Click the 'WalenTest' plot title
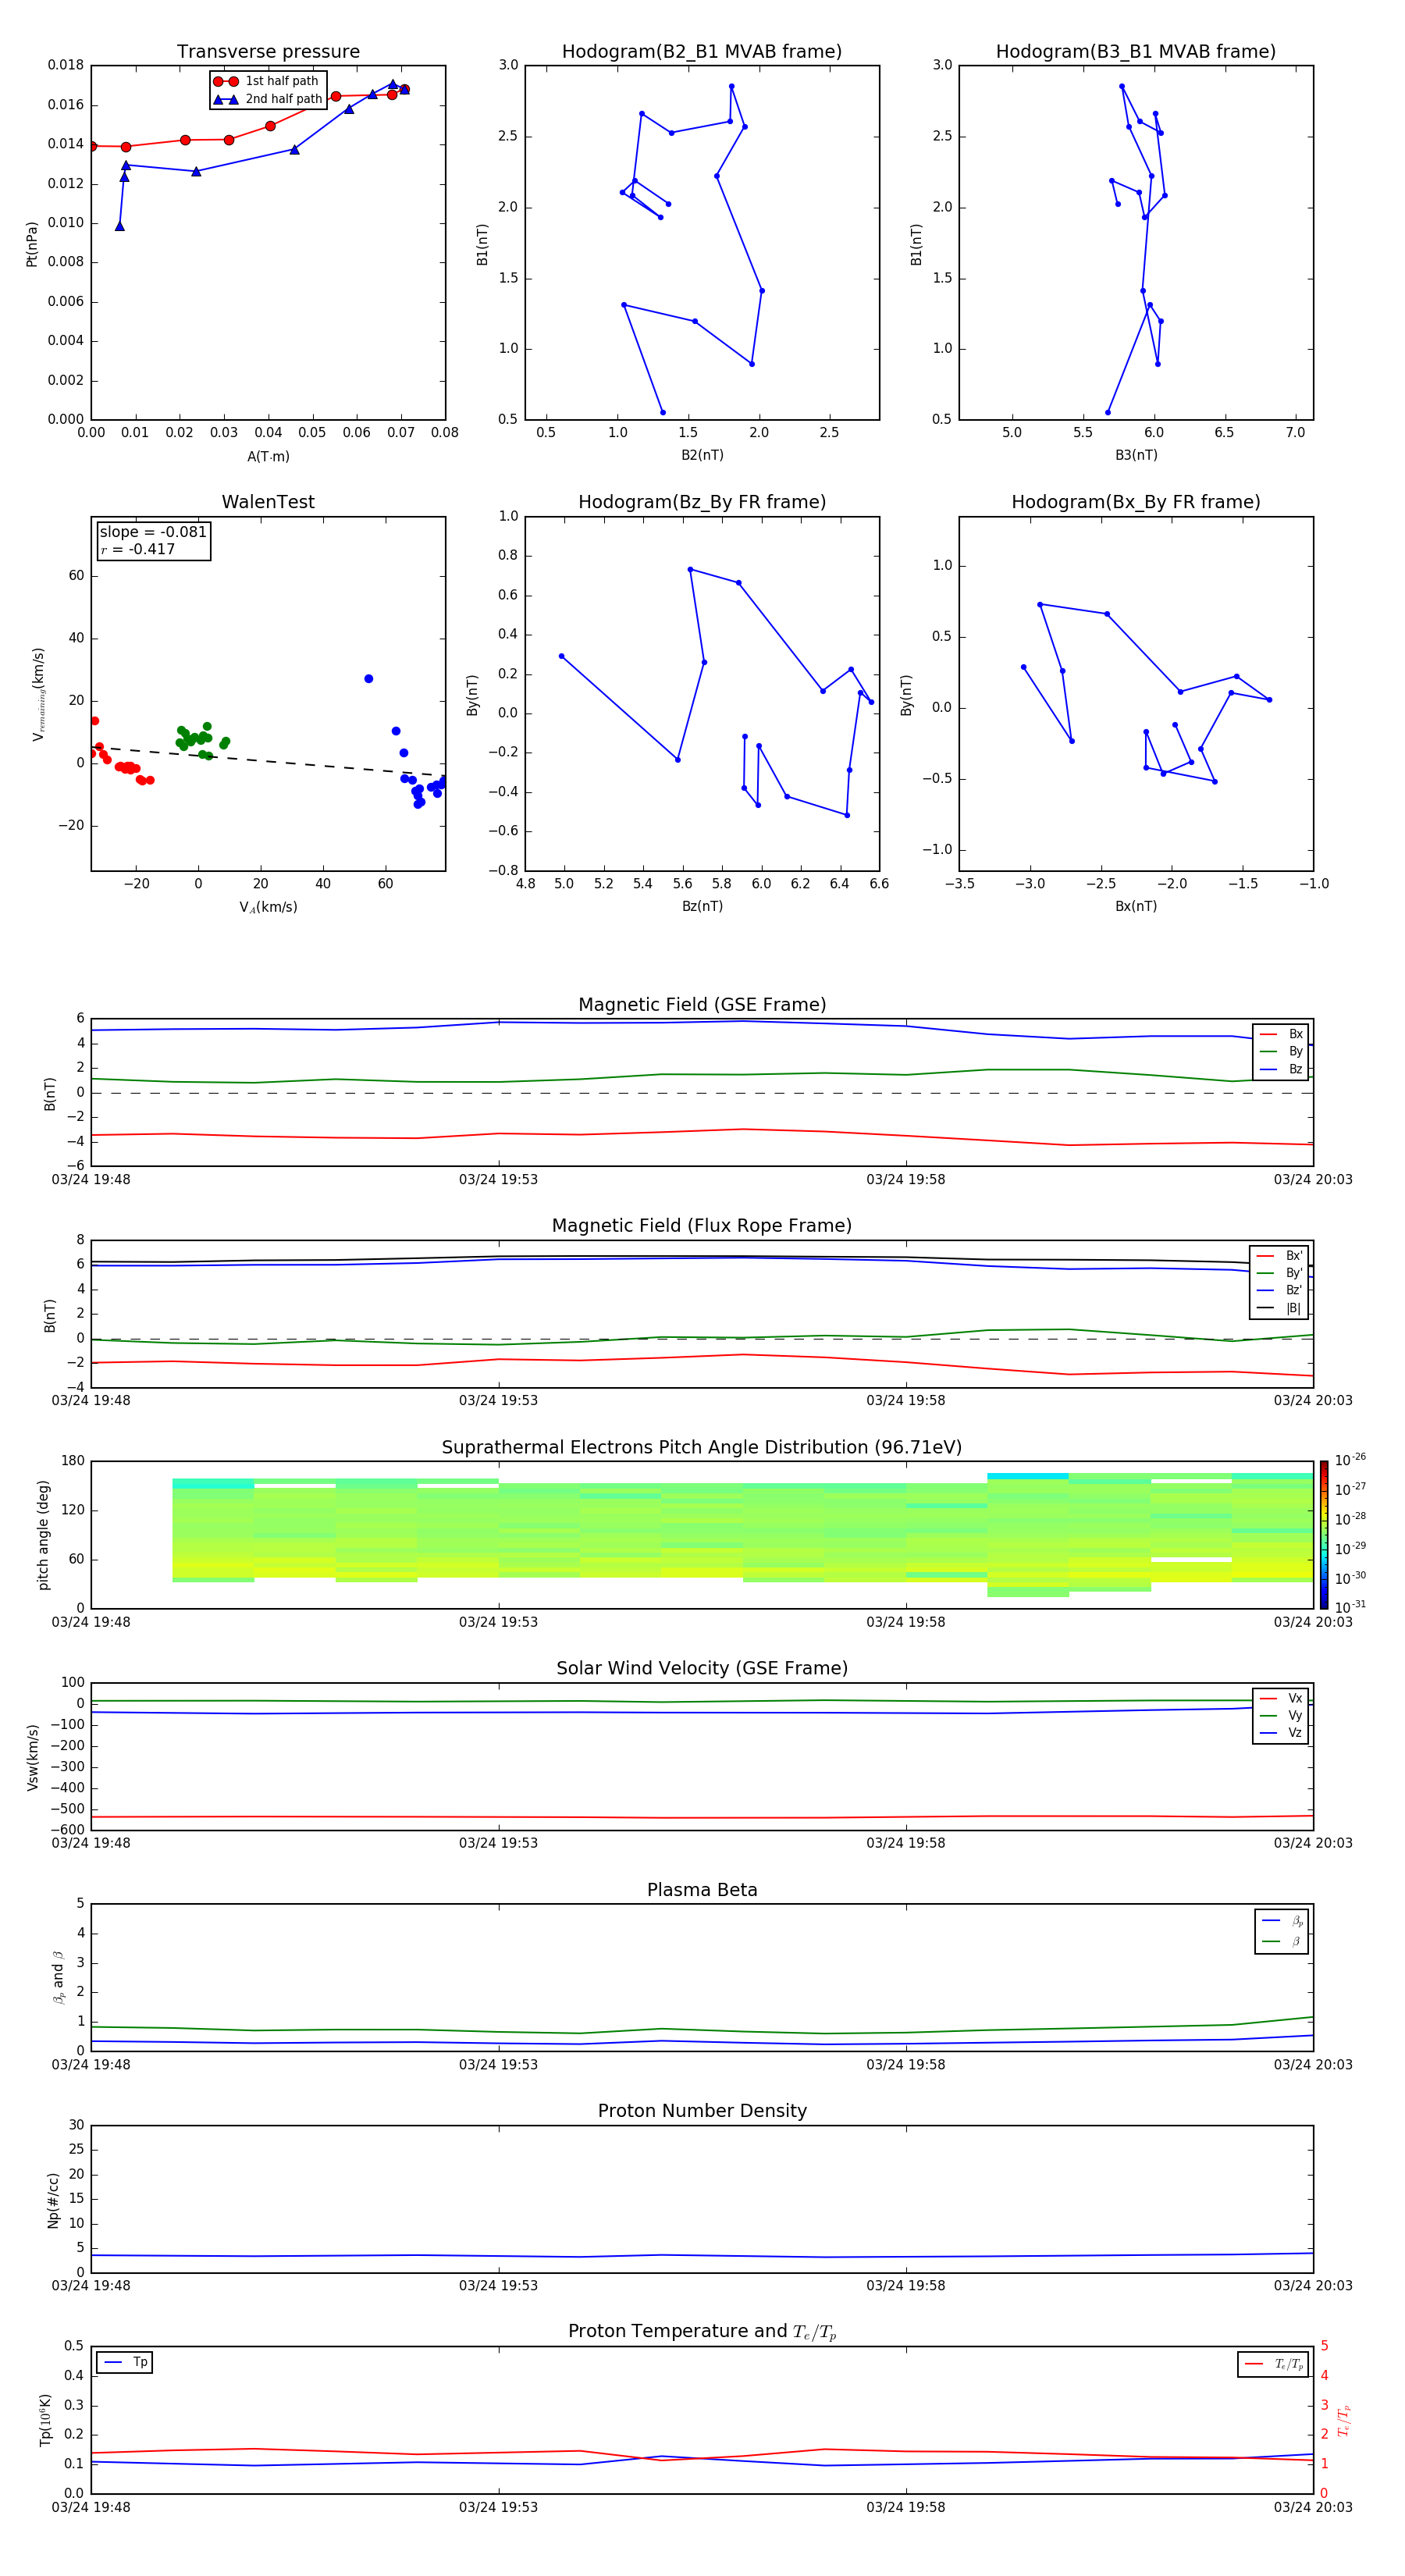This screenshot has height=2576, width=1405. pyautogui.click(x=268, y=502)
